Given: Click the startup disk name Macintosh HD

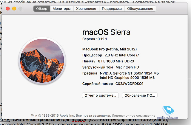Looking at the screenshot, I should pos(127,67).
